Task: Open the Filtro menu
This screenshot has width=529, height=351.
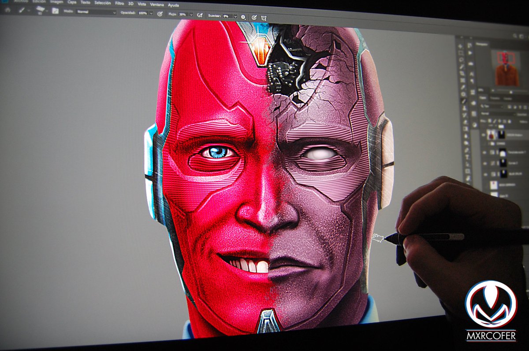Action: tap(119, 4)
